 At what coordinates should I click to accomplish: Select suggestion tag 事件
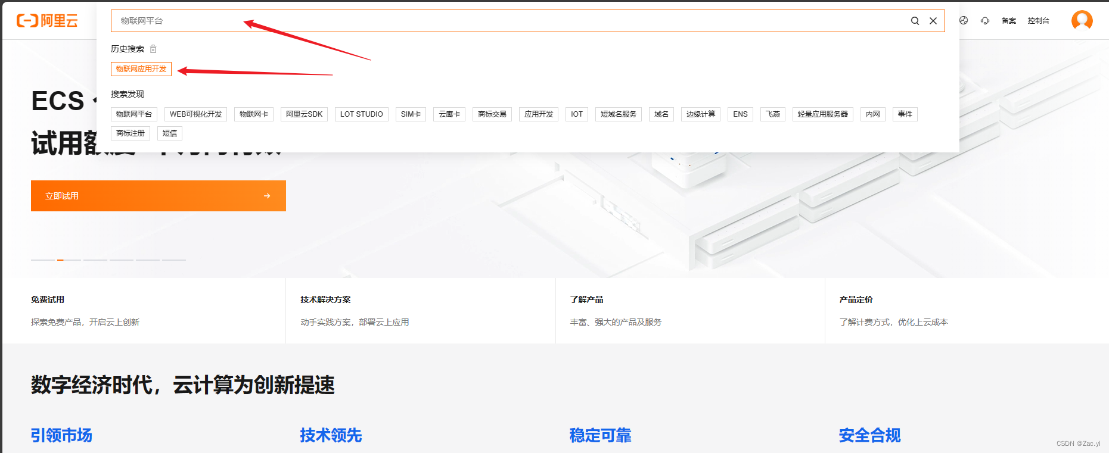(905, 114)
